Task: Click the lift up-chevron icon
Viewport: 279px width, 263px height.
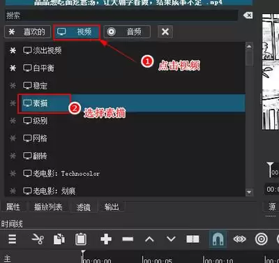Action: pyautogui.click(x=149, y=239)
